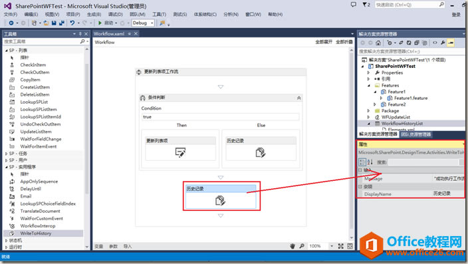
Task: Select the AppOnlySequence activity
Action: point(39,182)
